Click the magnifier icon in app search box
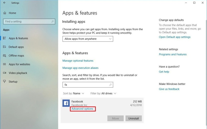207x129 pixels. tap(110, 85)
